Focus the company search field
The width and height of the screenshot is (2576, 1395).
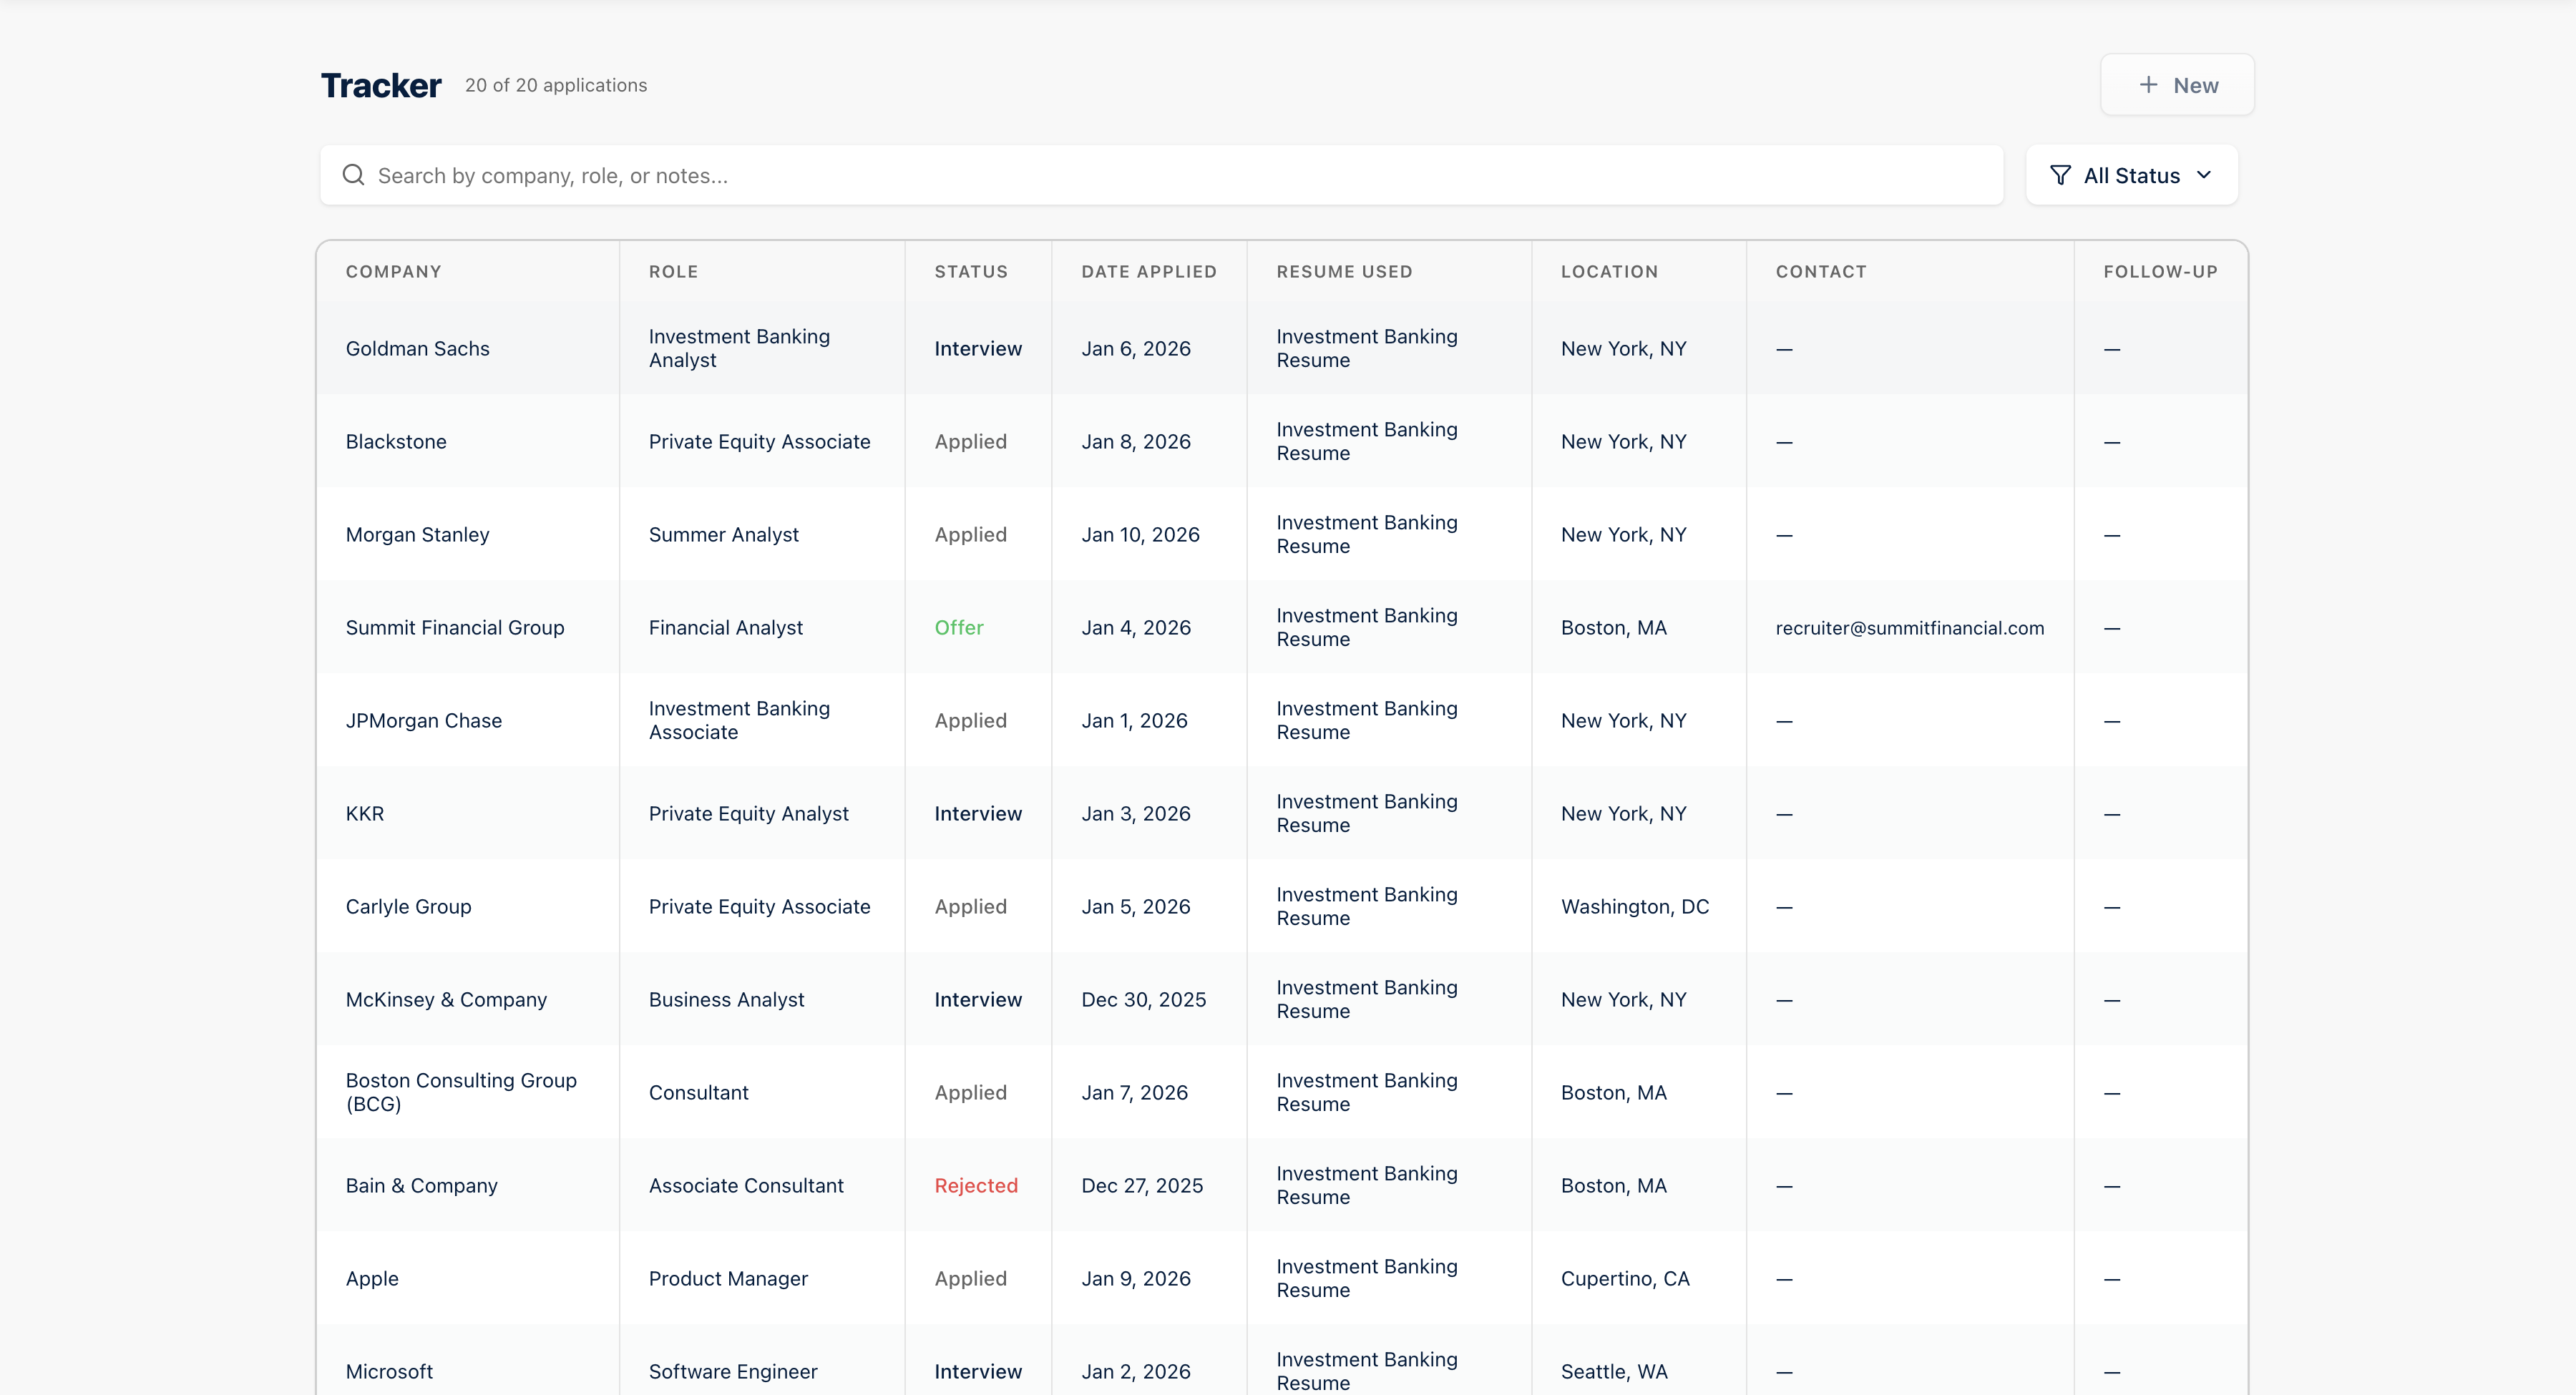point(1160,175)
